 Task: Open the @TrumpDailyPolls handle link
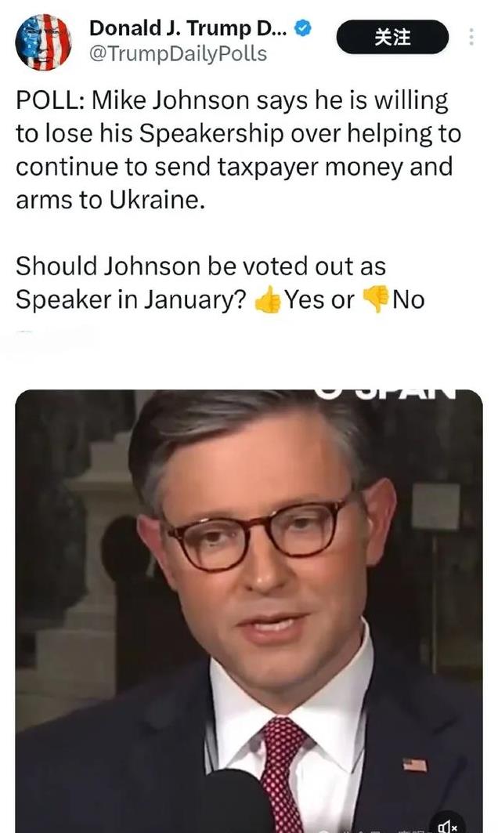click(178, 54)
